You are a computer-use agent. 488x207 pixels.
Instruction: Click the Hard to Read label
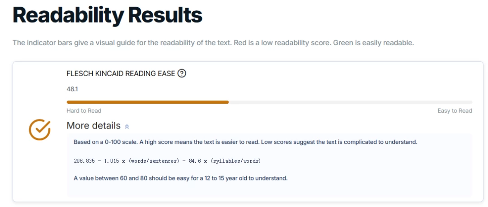click(84, 110)
